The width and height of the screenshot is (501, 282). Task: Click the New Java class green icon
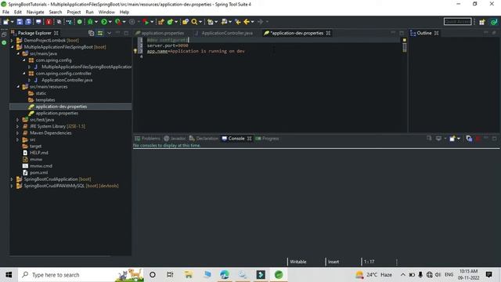170,22
